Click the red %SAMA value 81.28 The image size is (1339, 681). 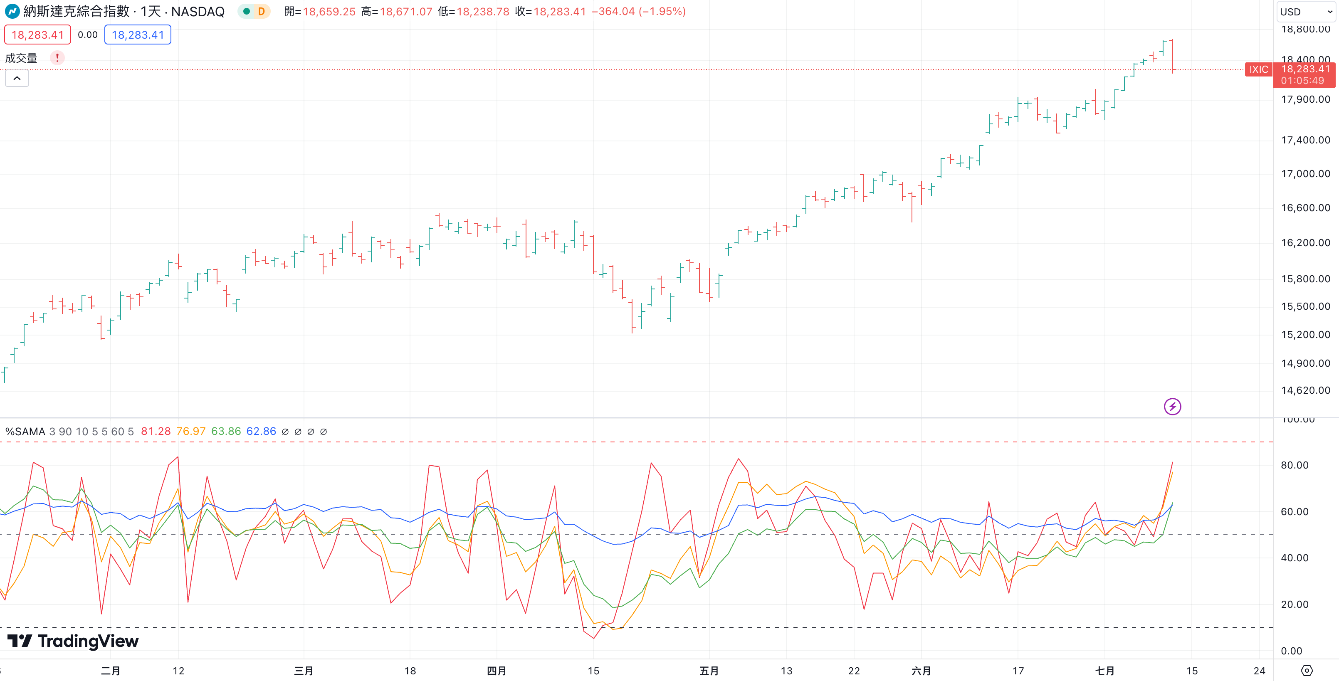click(x=156, y=432)
